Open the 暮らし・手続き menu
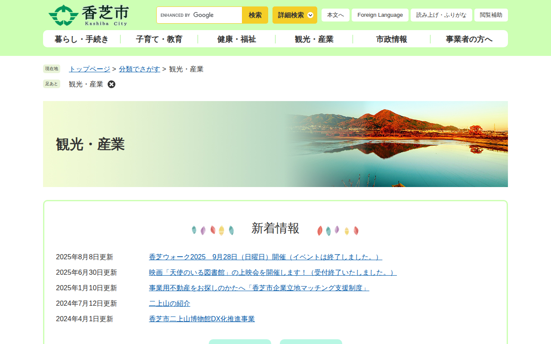The image size is (551, 344). coord(82,39)
